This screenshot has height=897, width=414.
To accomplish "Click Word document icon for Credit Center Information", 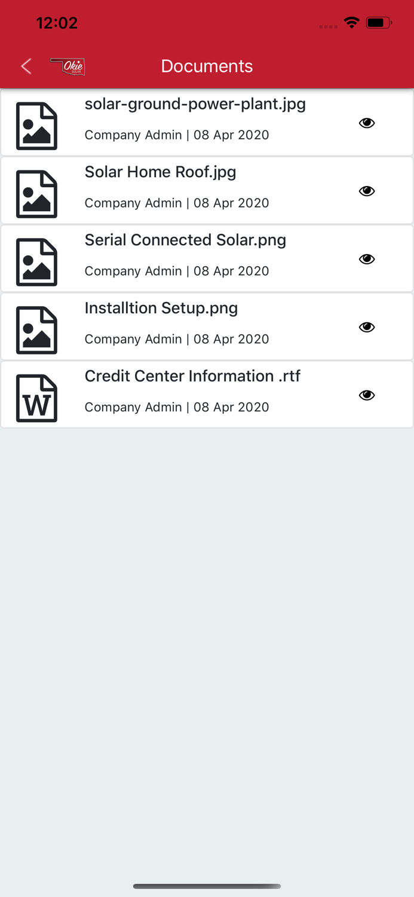I will point(36,399).
